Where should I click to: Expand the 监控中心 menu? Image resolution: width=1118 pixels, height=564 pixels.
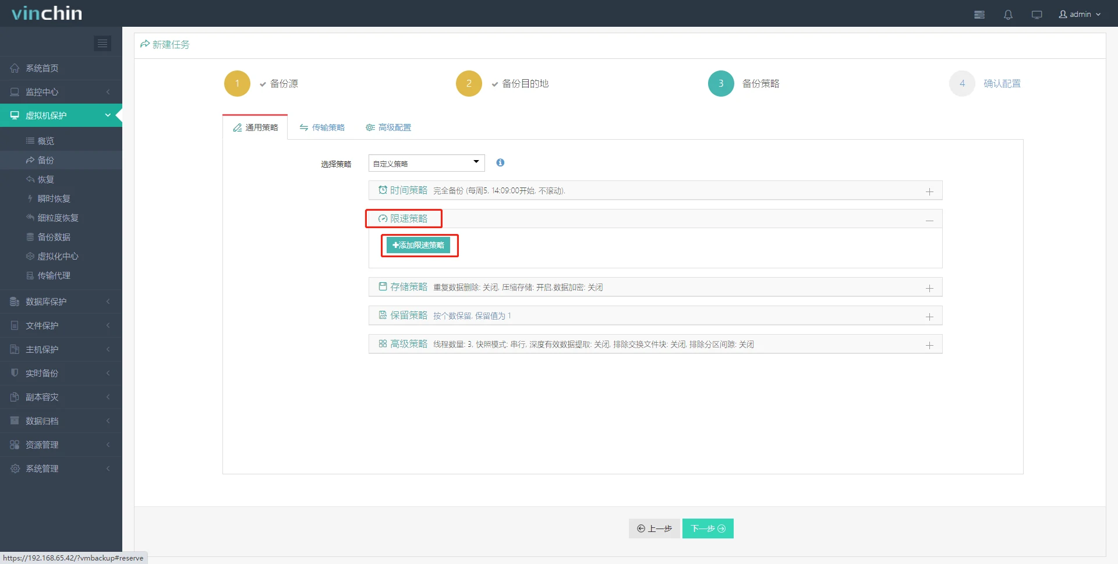pyautogui.click(x=61, y=92)
